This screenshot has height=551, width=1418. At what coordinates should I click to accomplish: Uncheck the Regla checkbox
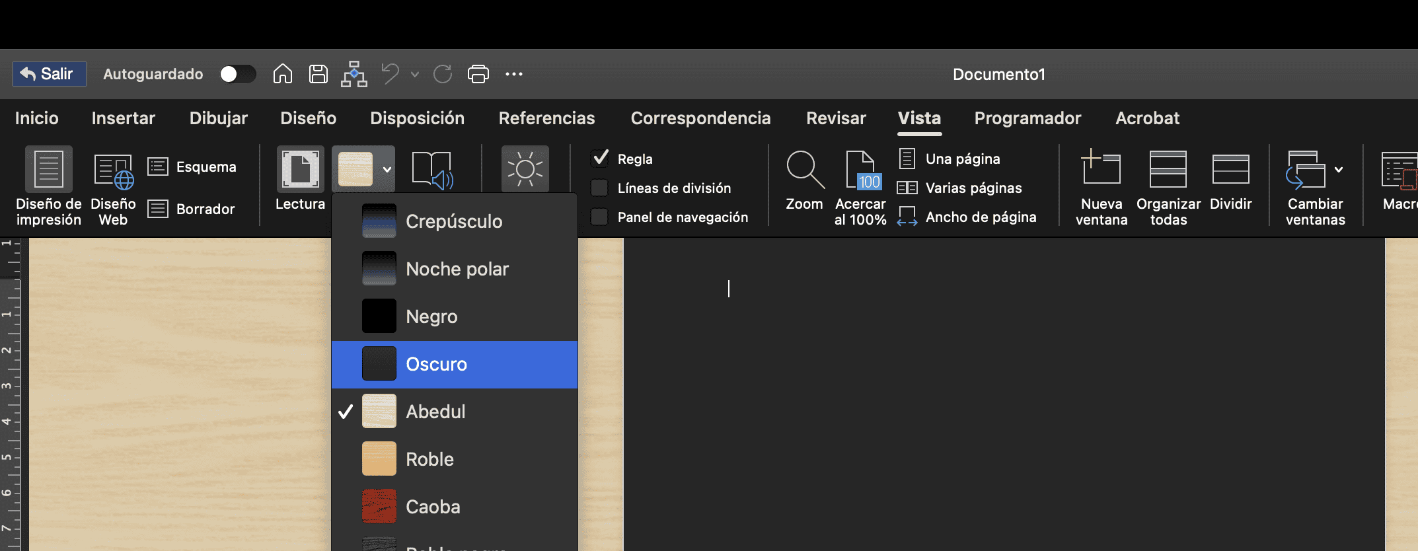point(601,159)
